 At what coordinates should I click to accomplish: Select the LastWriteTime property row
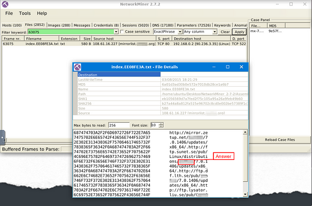click(162, 80)
